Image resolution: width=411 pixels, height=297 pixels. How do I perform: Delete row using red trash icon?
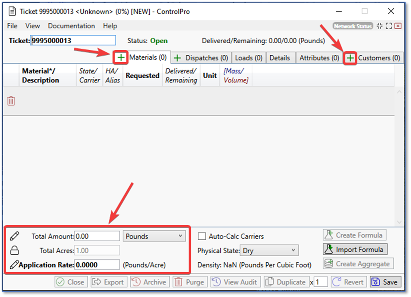[x=11, y=101]
